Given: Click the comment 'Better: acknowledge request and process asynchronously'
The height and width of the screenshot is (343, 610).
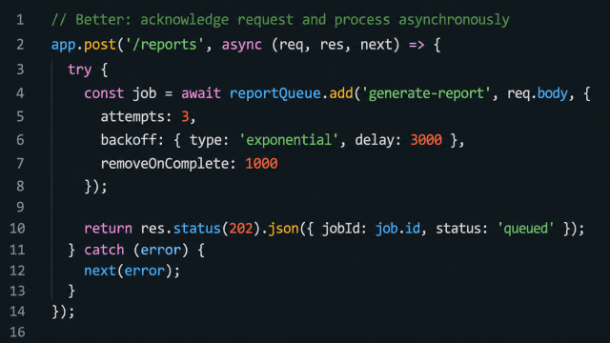Looking at the screenshot, I should point(280,20).
